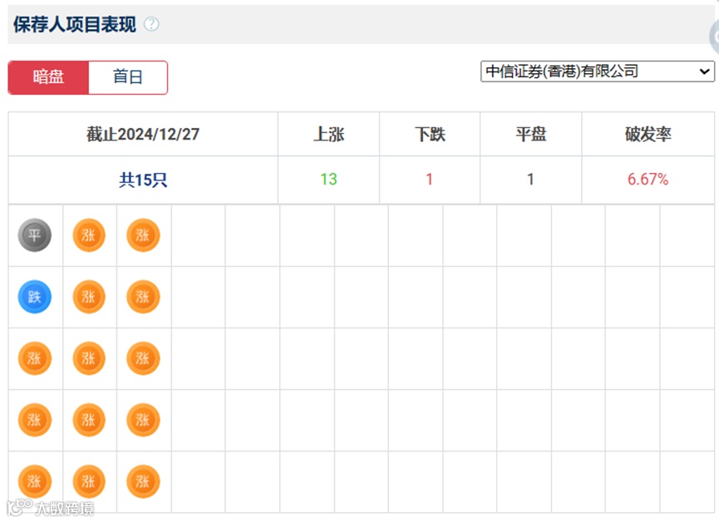This screenshot has width=719, height=522.
Task: Switch to the 首日 tab
Action: [128, 77]
